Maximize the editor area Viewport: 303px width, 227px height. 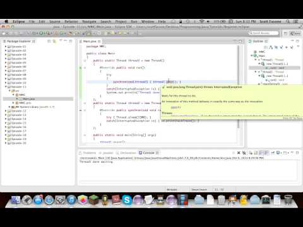(x=241, y=41)
